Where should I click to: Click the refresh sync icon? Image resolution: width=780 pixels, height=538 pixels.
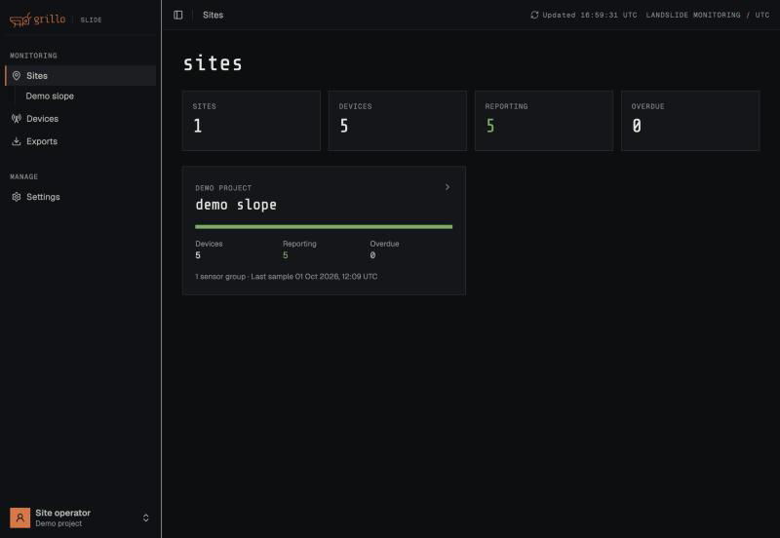click(534, 15)
